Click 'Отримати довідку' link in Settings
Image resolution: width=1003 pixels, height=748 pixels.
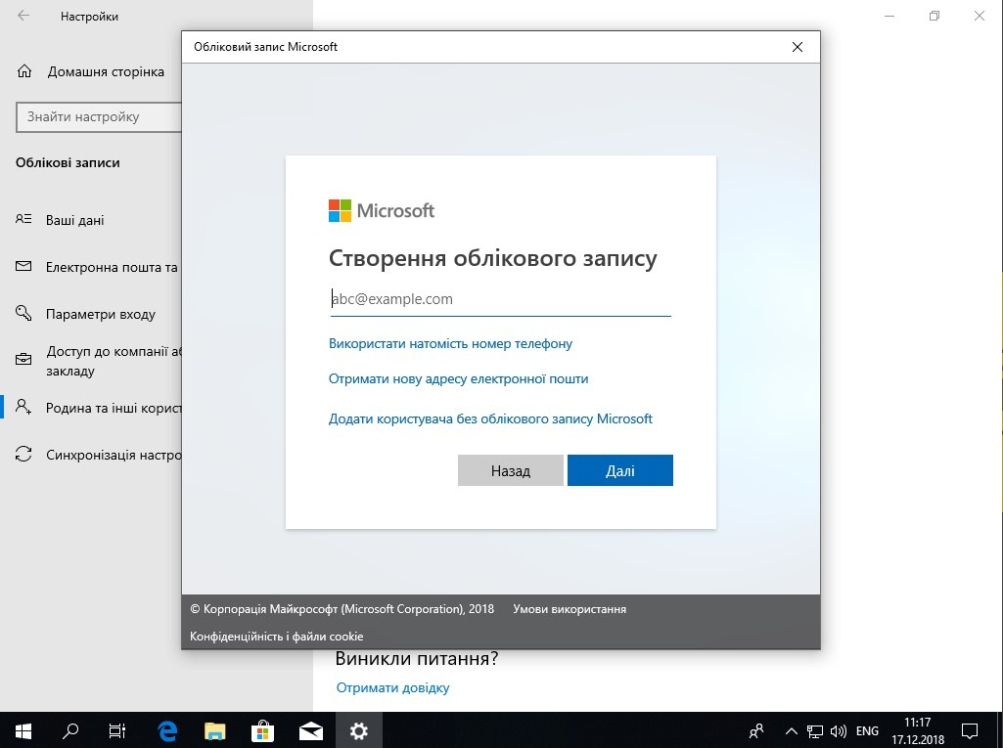pos(392,688)
